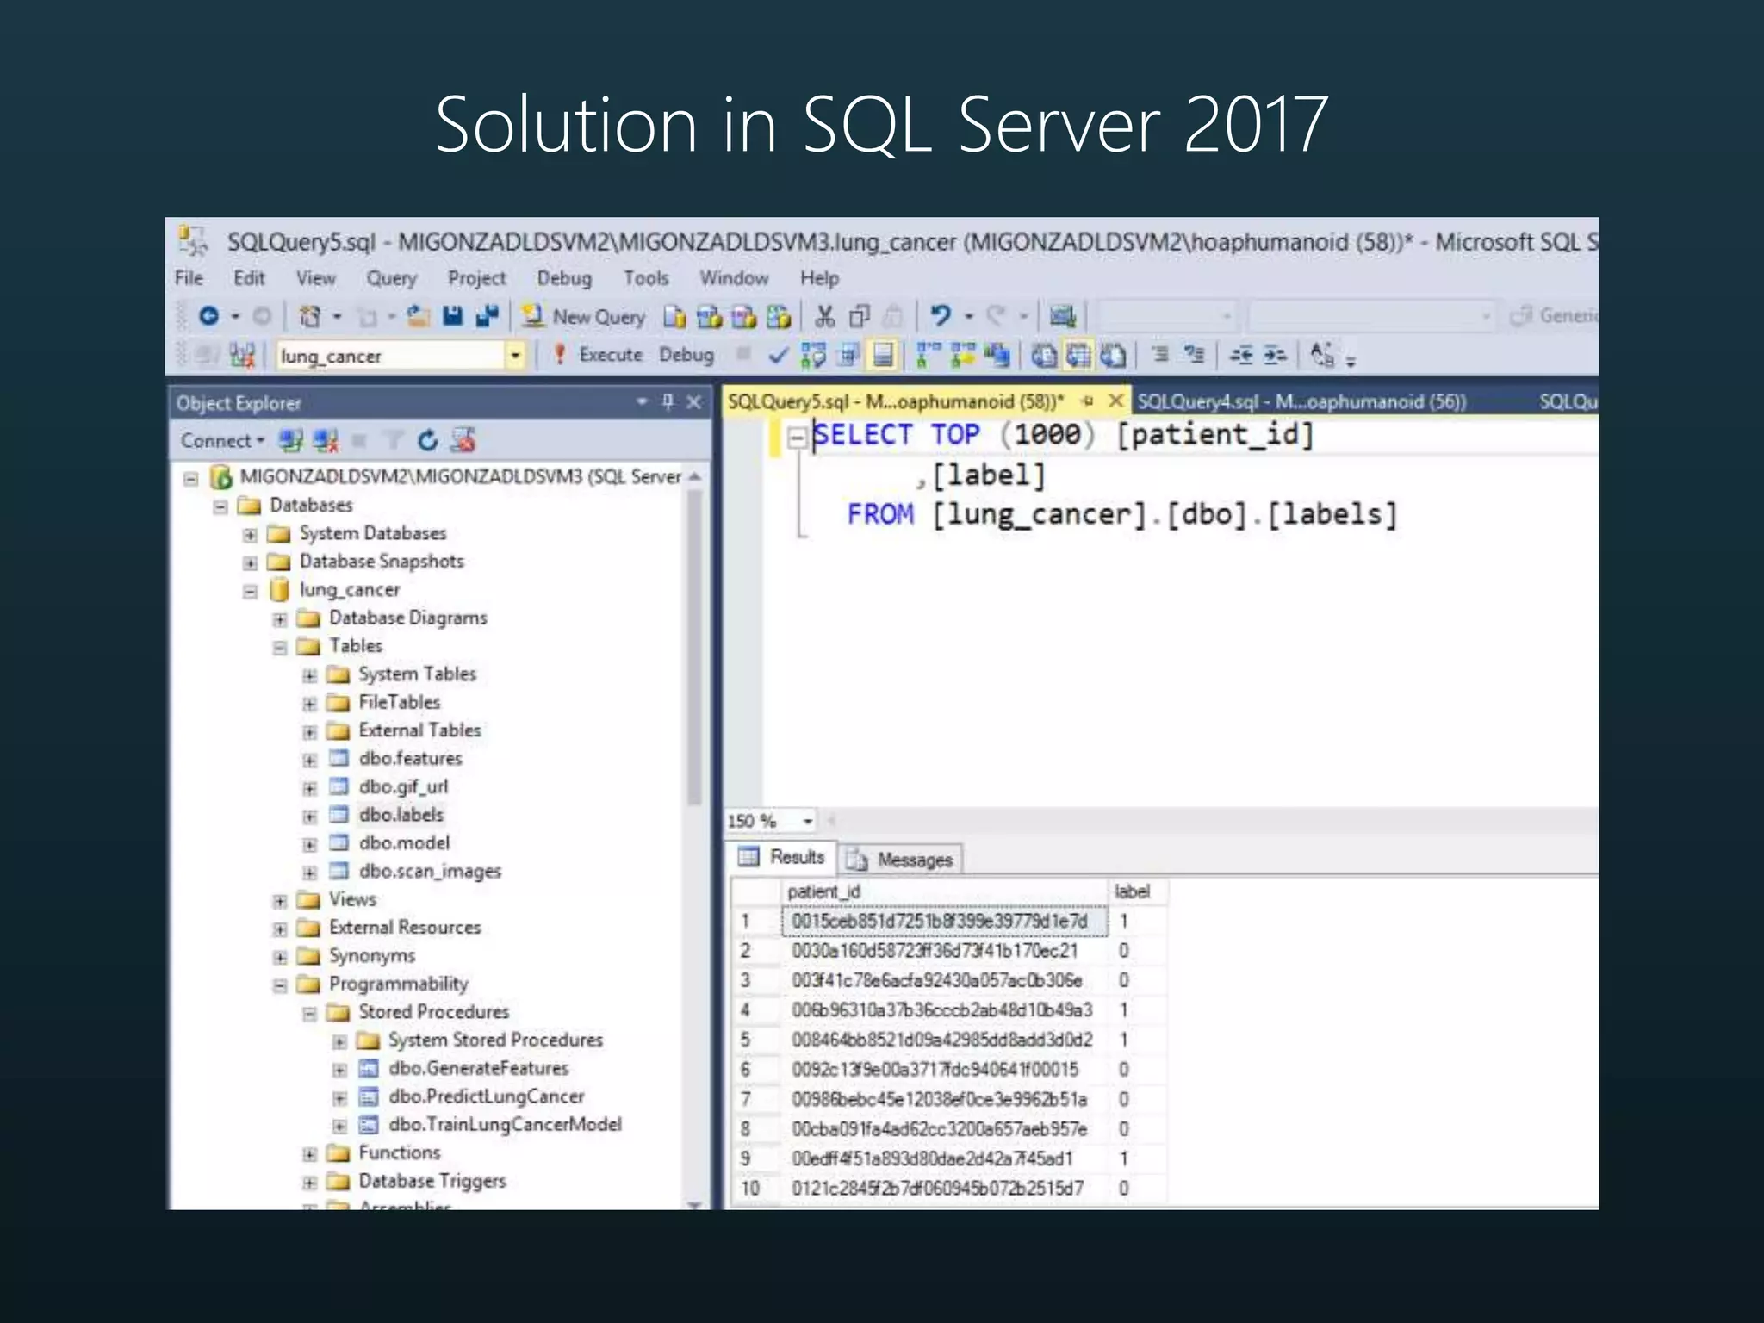Viewport: 1764px width, 1323px height.
Task: Click the Comment Out Selected Lines icon
Action: [x=1160, y=354]
